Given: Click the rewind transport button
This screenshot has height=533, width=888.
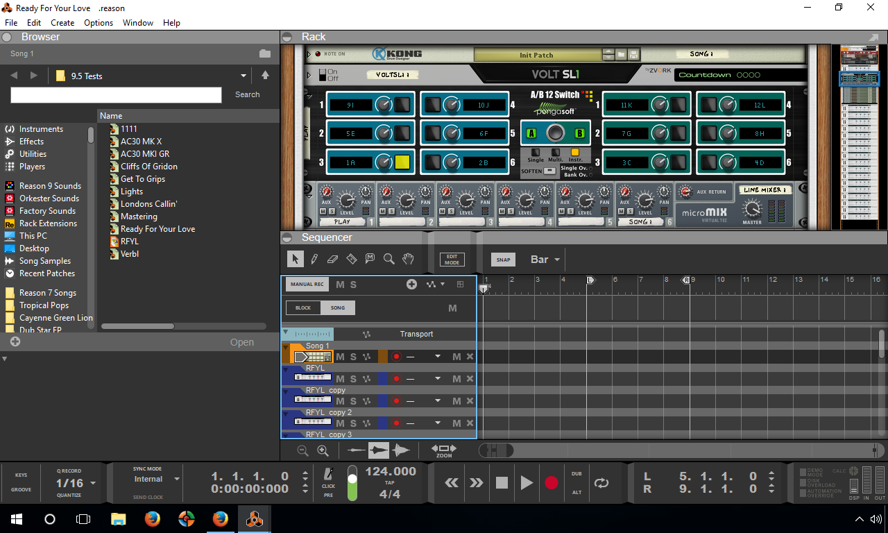Looking at the screenshot, I should (x=452, y=482).
